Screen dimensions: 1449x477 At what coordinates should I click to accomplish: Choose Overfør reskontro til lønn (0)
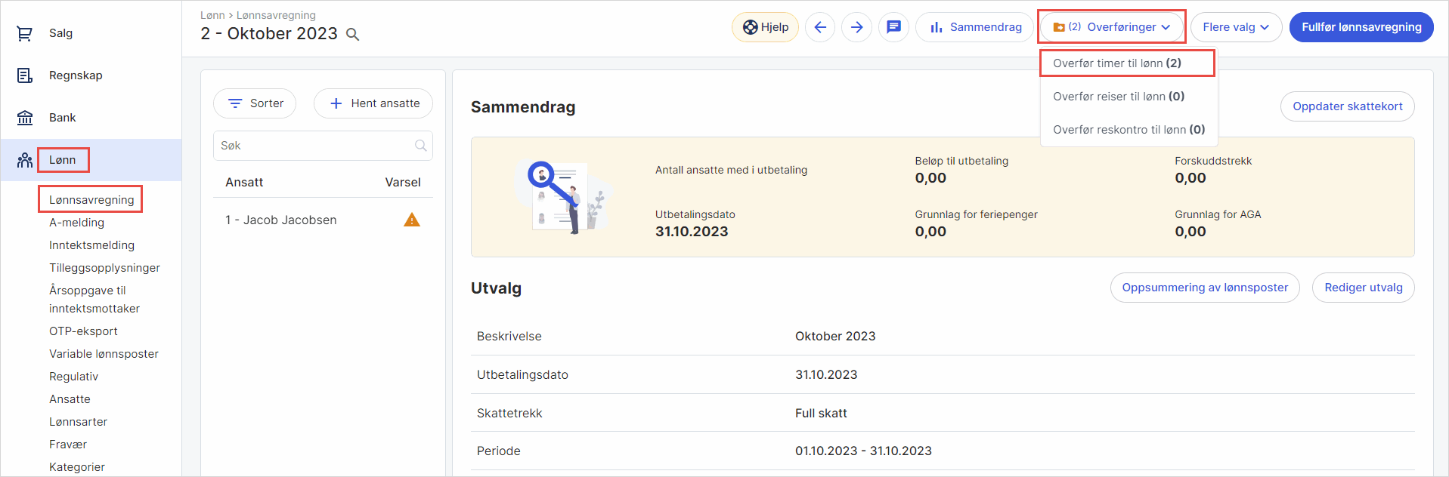tap(1129, 130)
